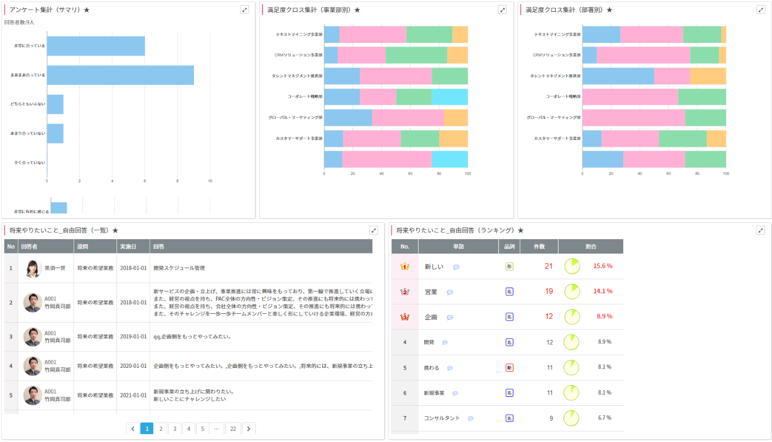Open the comment bubble next to 開発
Screen dimensions: 772x442
click(445, 342)
